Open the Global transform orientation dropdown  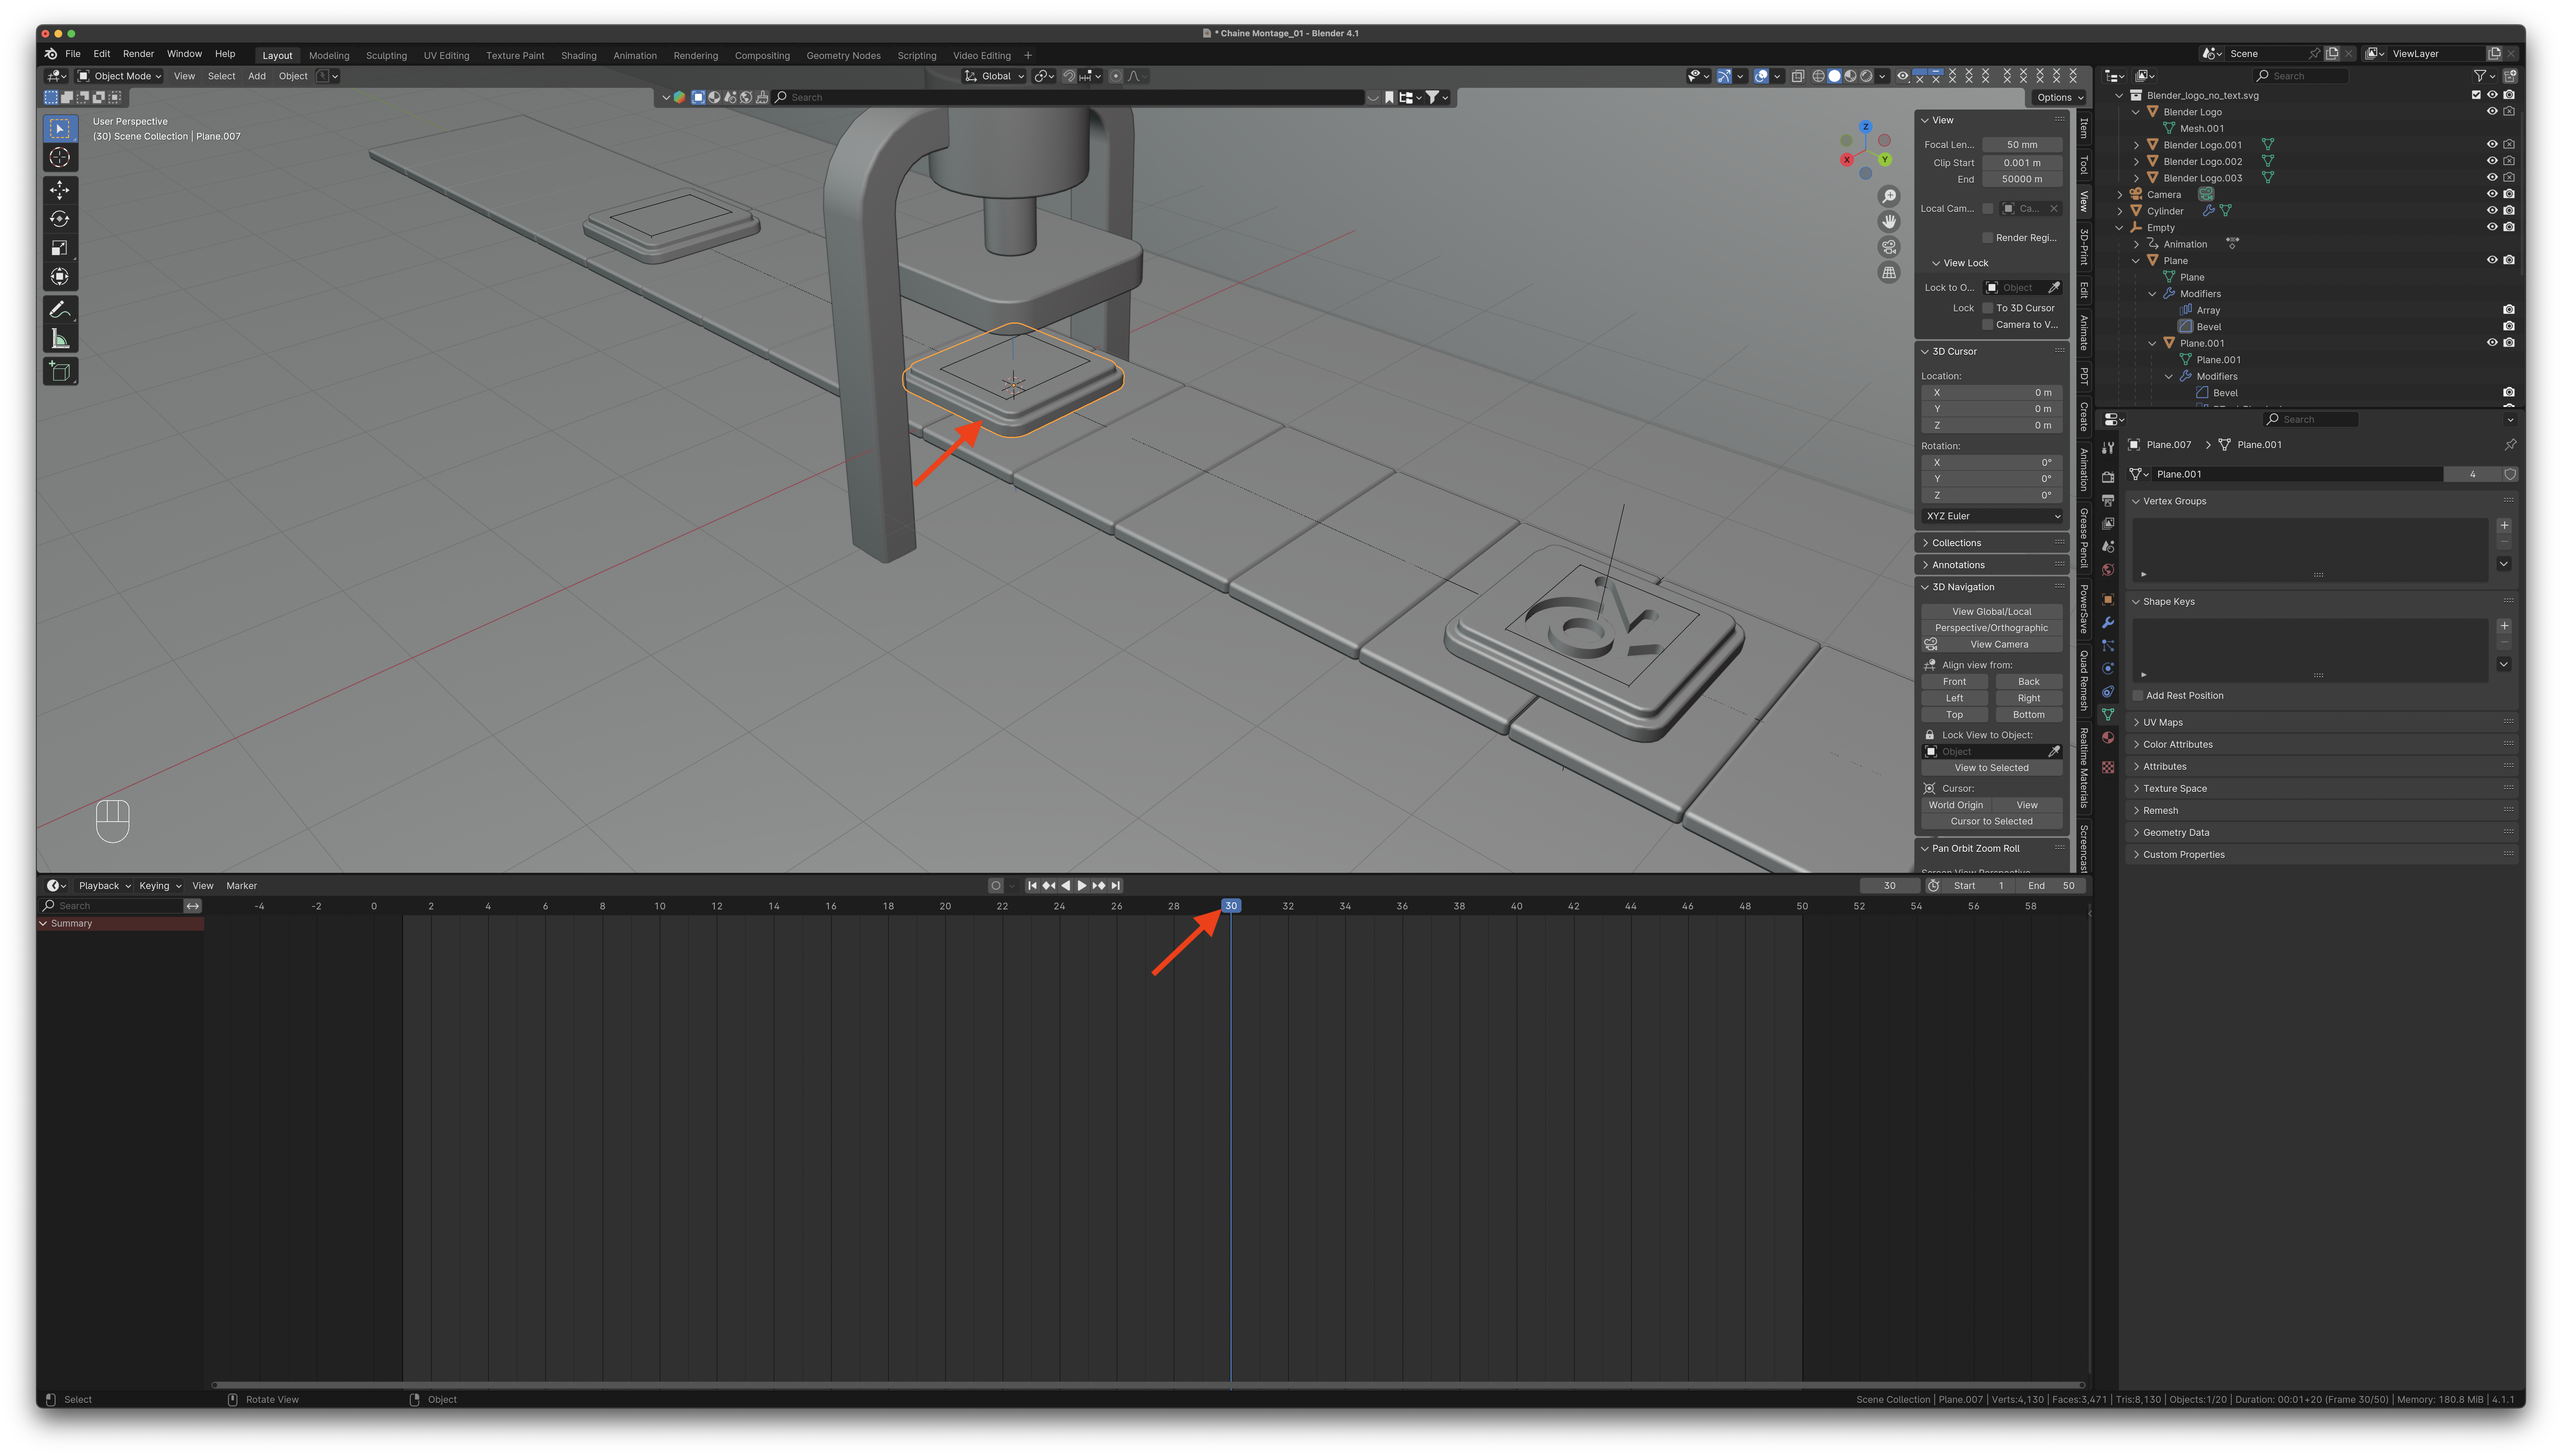[x=994, y=76]
